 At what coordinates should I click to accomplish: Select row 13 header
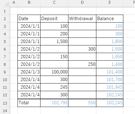(5, 103)
